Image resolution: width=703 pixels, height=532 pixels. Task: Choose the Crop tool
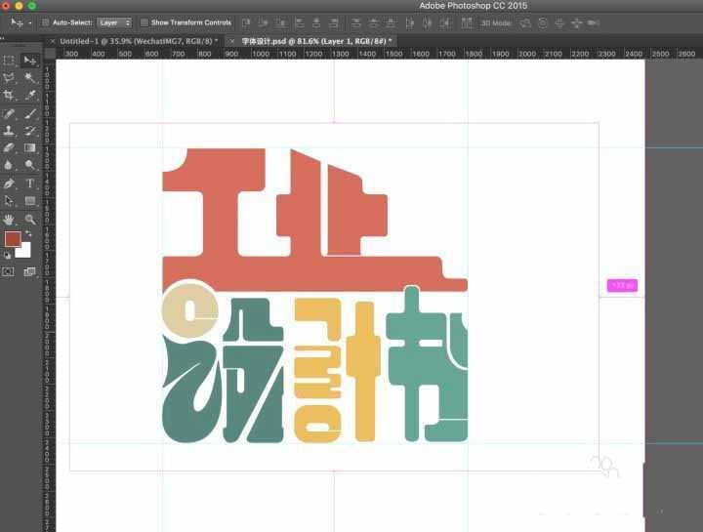point(9,96)
